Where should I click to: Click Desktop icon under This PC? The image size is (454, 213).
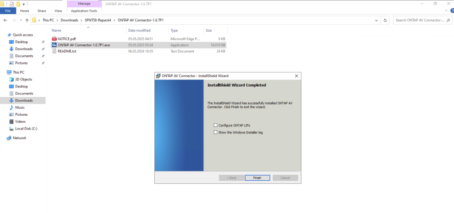point(12,86)
